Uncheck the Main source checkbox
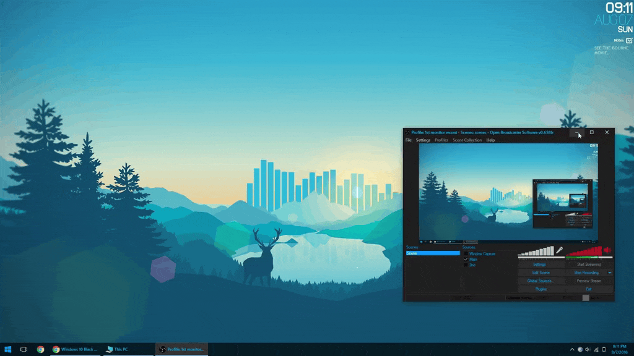The image size is (634, 356). 466,260
